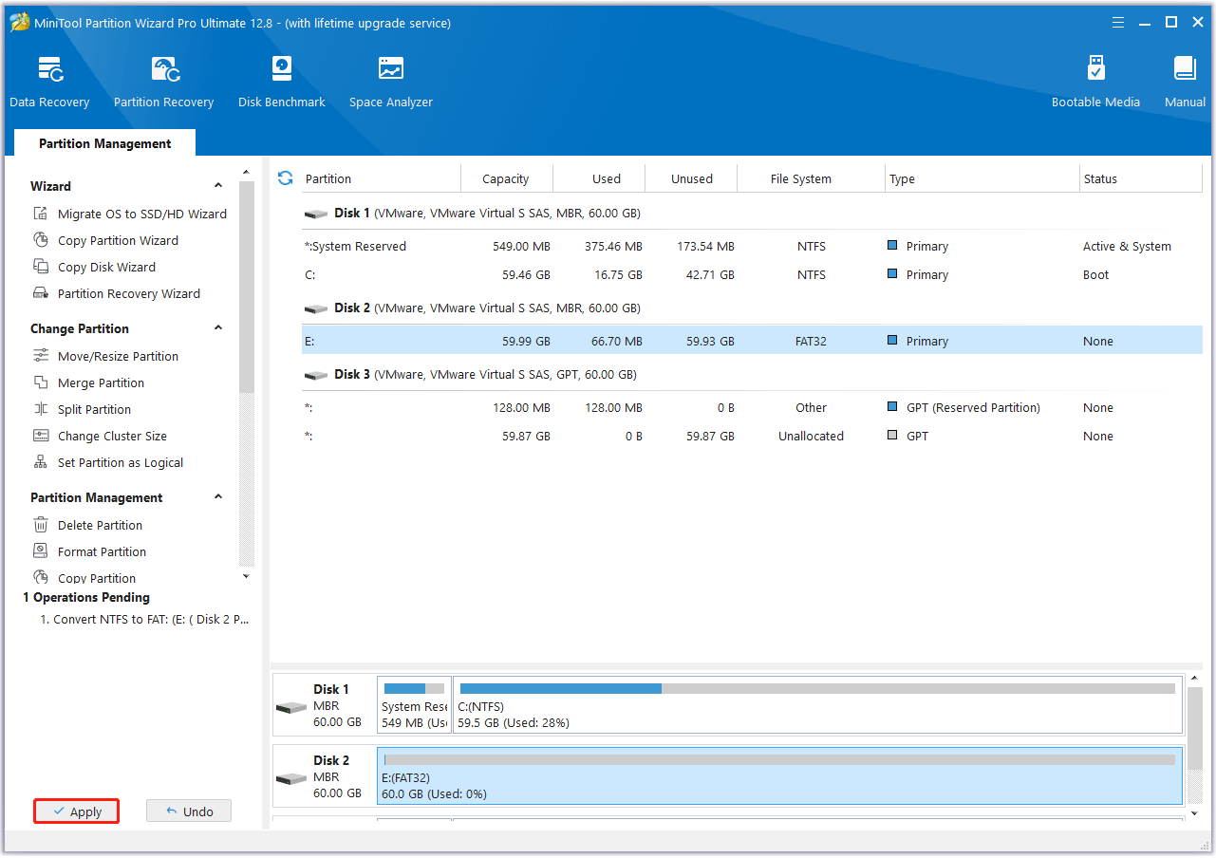Image resolution: width=1216 pixels, height=858 pixels.
Task: Click the 1 Operations Pending heading
Action: coord(86,597)
